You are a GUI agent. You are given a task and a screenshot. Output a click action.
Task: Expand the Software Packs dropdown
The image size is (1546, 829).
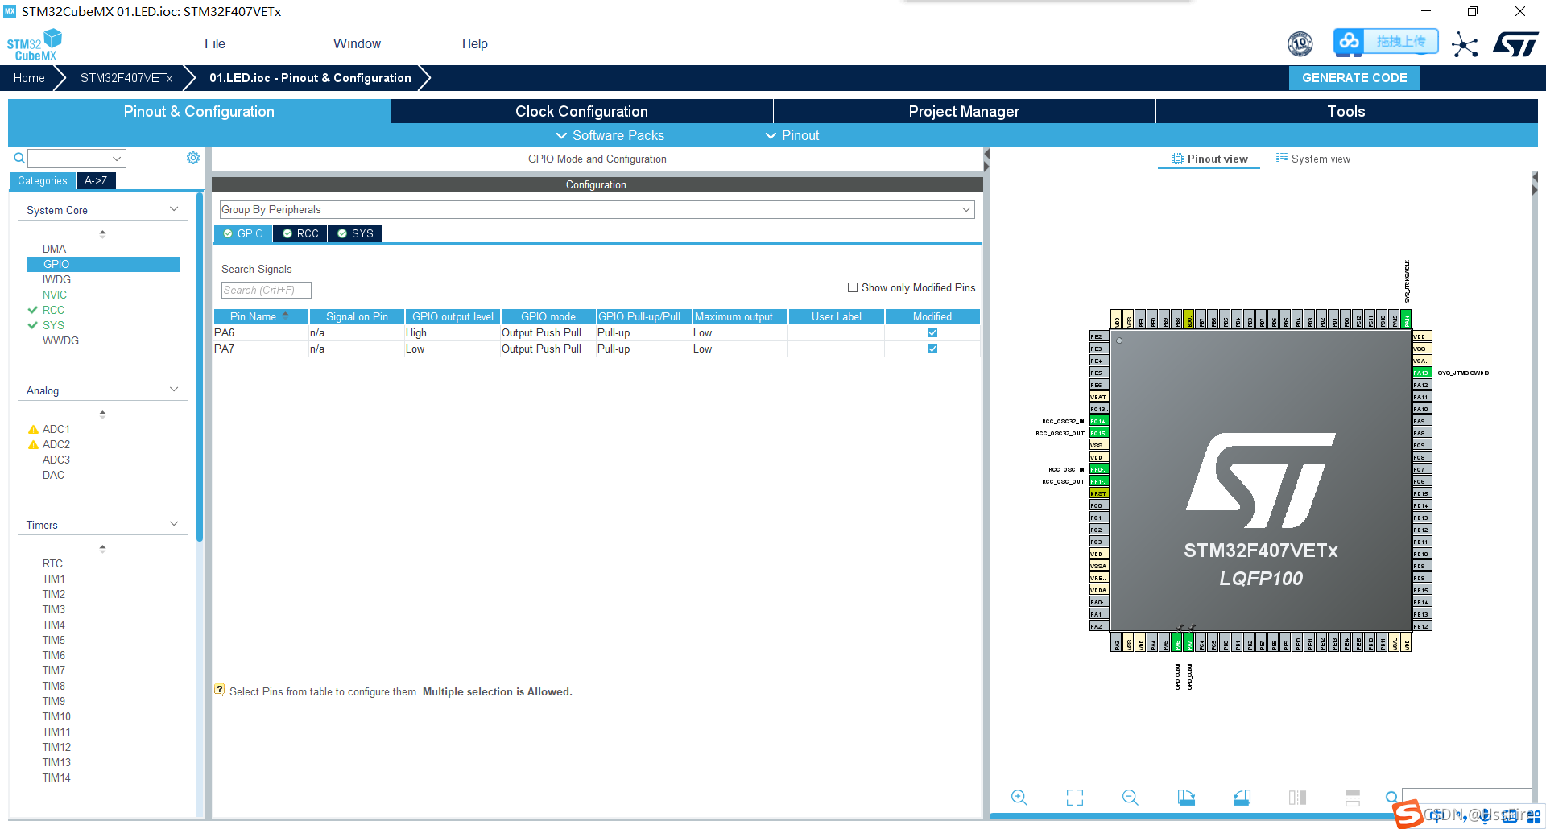pos(610,135)
